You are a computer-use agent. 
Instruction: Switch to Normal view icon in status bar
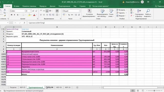click(x=133, y=90)
